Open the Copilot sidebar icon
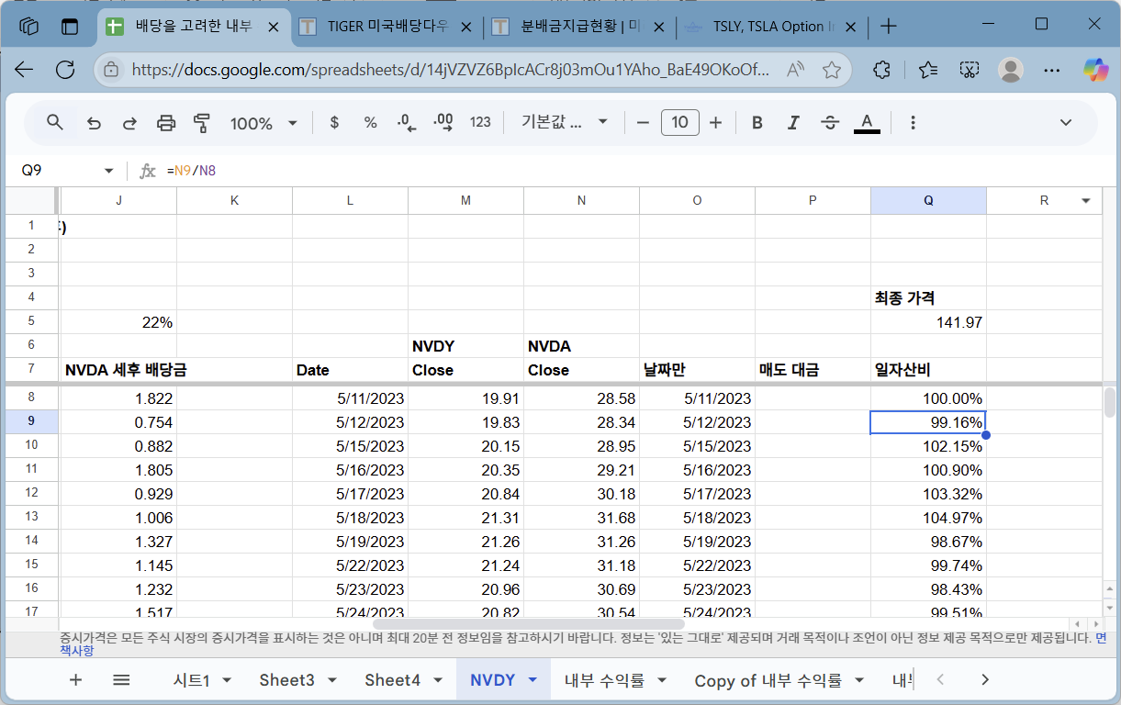This screenshot has width=1121, height=705. click(1095, 70)
